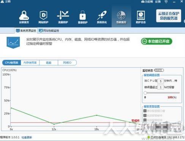The image size is (185, 141).
Task: Open the title bar dropdown menu arrow
Action: (x=166, y=2)
